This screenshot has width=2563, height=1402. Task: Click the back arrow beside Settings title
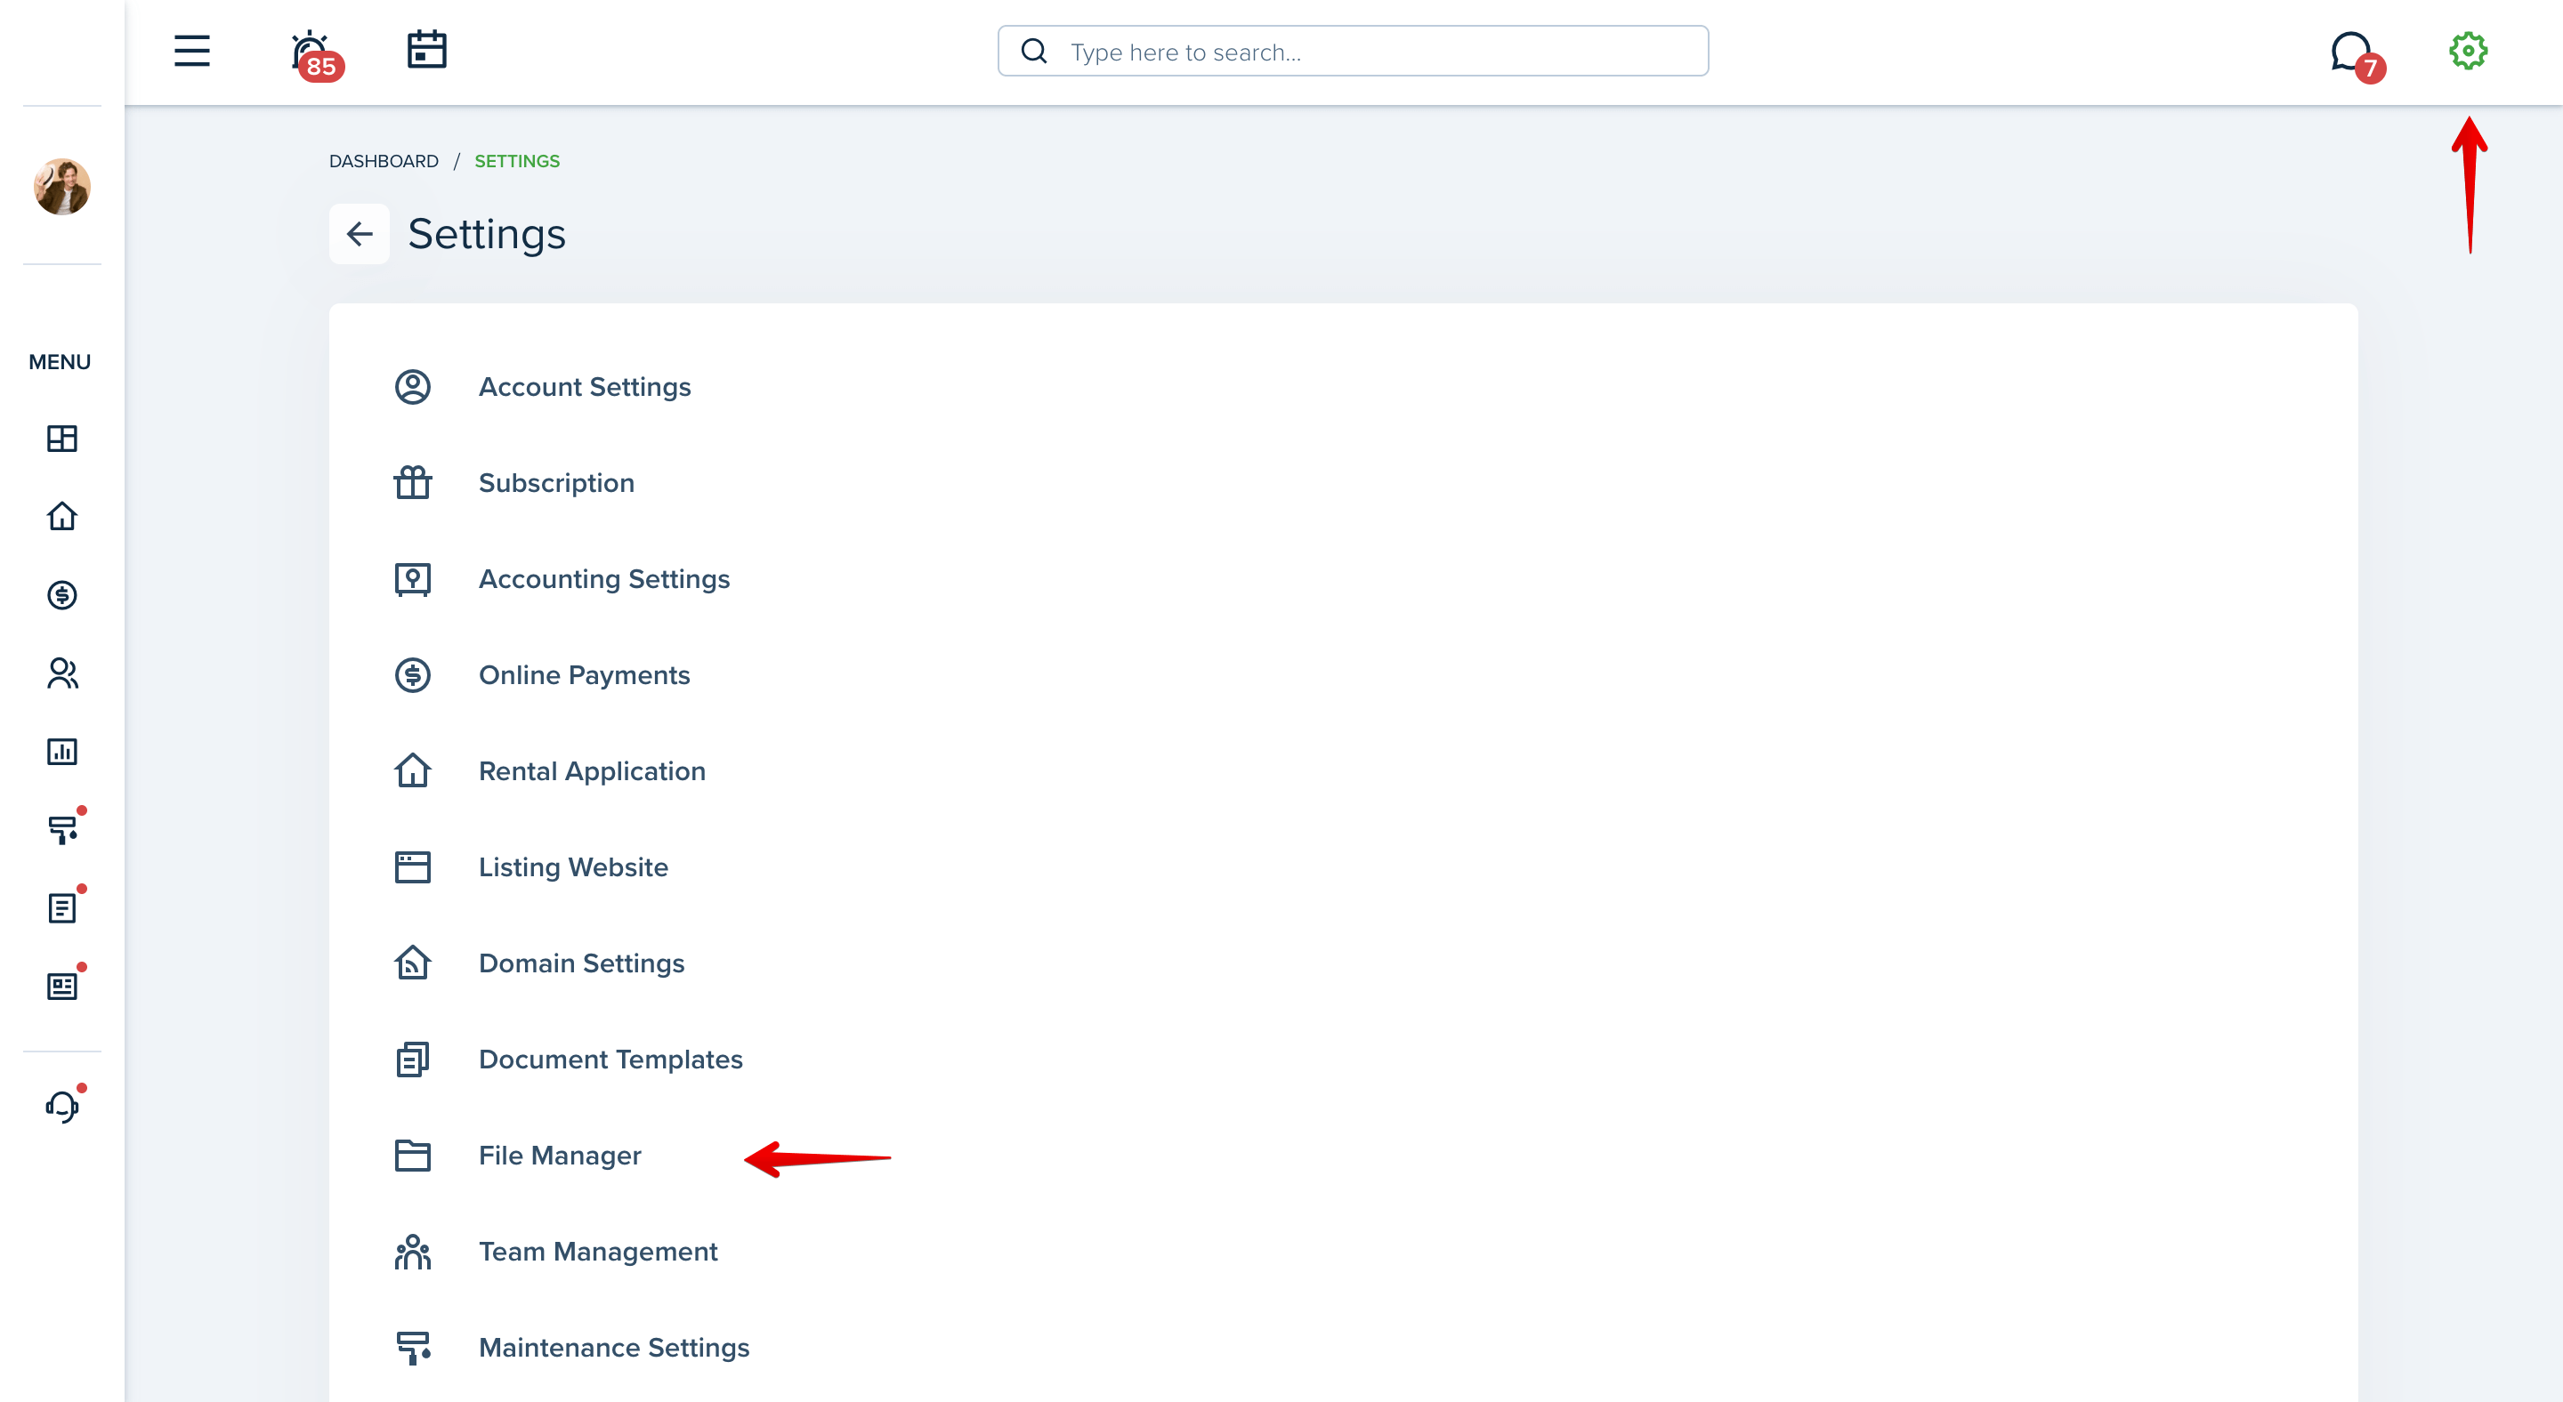click(360, 234)
